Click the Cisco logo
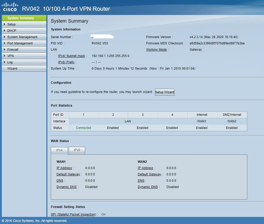The image size is (264, 224). 10,7
